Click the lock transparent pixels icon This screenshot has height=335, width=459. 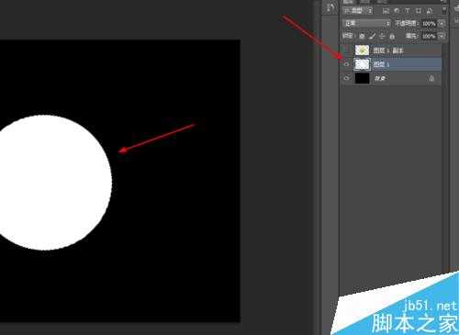[x=362, y=36]
